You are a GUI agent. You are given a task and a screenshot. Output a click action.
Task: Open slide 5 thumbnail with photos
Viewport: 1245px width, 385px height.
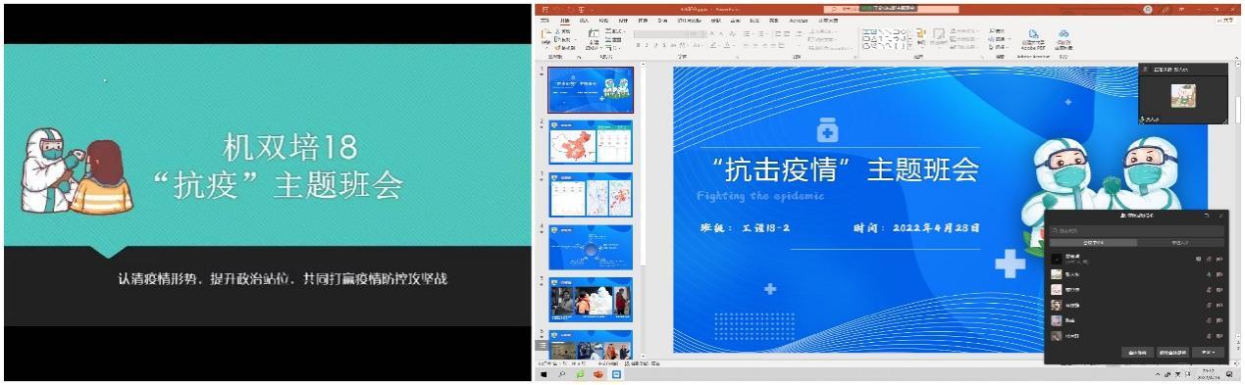tap(591, 299)
